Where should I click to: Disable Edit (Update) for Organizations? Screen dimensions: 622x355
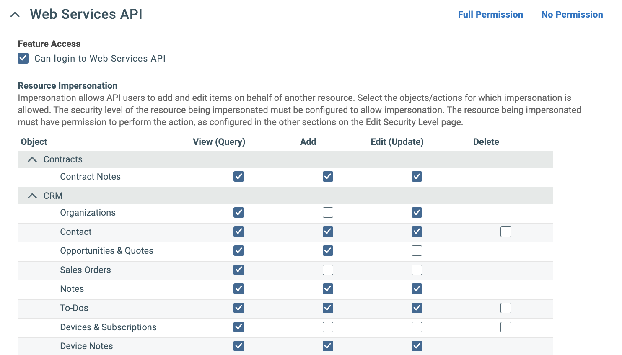[417, 212]
